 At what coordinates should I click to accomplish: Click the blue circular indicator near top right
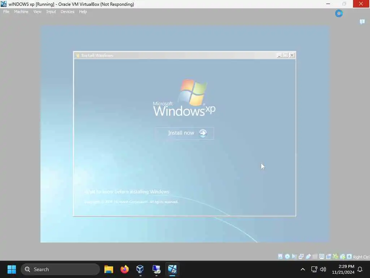339,13
